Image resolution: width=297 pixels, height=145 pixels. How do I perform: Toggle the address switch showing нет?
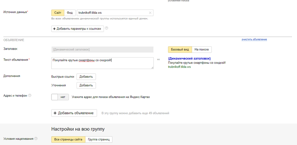[x=60, y=97]
